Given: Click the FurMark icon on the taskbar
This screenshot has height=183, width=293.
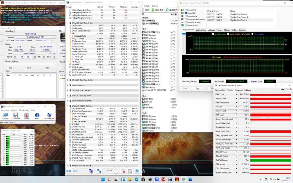Looking at the screenshot, I should (177, 179).
